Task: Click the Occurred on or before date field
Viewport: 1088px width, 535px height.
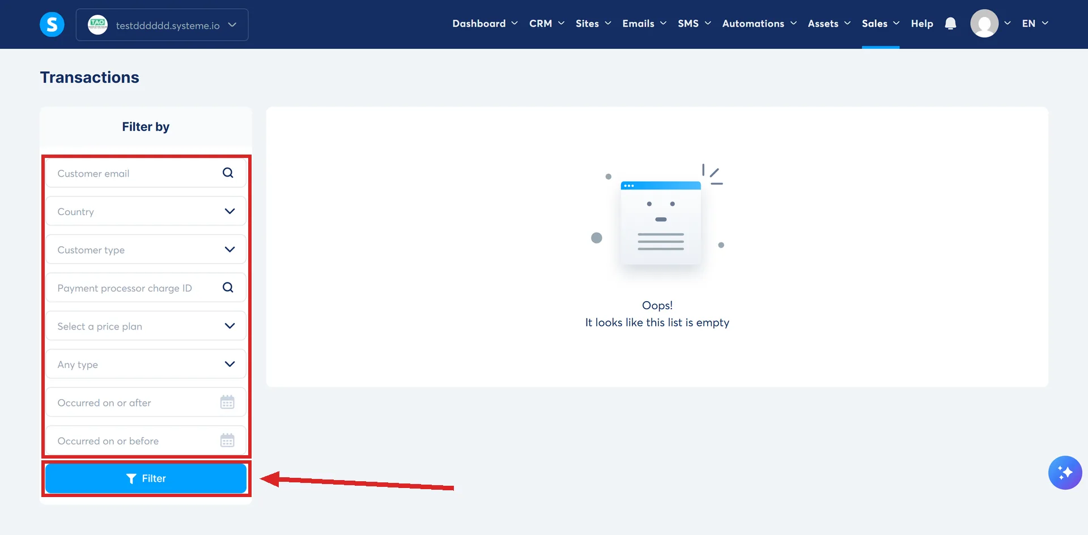Action: [146, 440]
